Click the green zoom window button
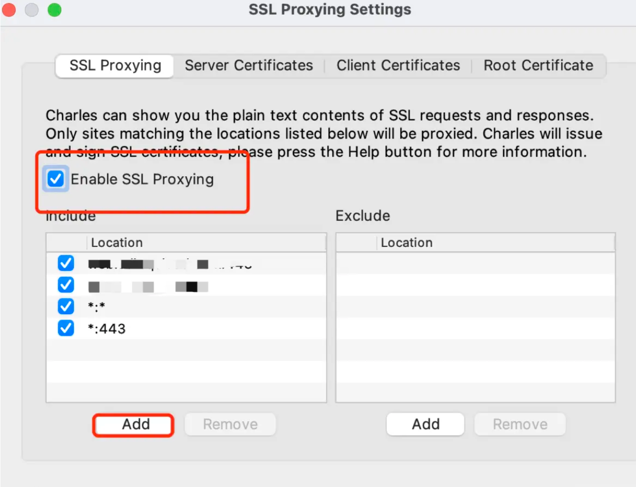The height and width of the screenshot is (487, 636). coord(54,9)
